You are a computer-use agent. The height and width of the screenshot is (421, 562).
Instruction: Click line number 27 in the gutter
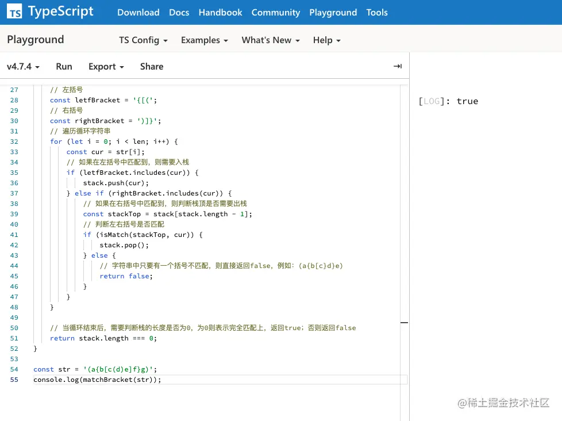(x=14, y=90)
